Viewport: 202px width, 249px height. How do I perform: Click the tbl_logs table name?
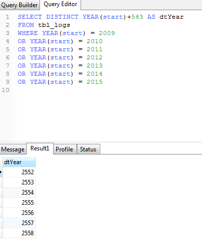(54, 25)
